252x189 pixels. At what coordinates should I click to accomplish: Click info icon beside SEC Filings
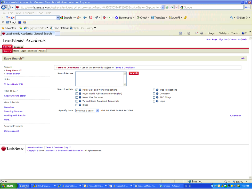pyautogui.click(x=157, y=97)
